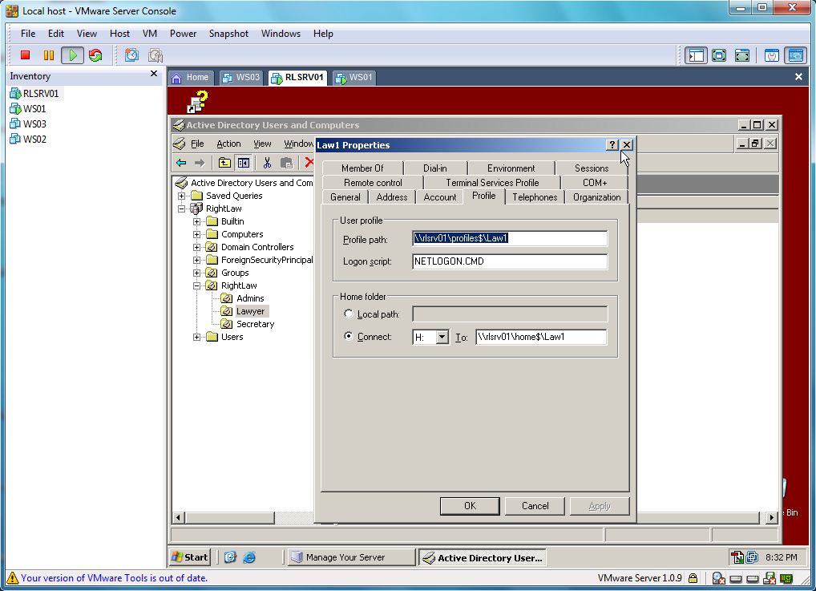Viewport: 816px width, 591px height.
Task: Expand the Computers container
Action: point(196,234)
